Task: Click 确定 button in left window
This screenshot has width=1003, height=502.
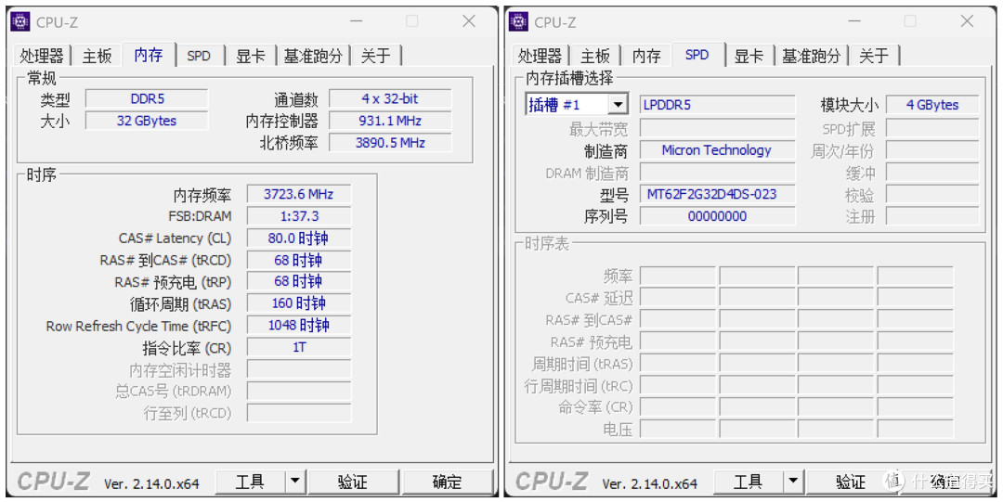Action: point(447,482)
